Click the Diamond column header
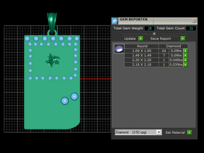Screen dimensions: 204x153 [x=173, y=46]
